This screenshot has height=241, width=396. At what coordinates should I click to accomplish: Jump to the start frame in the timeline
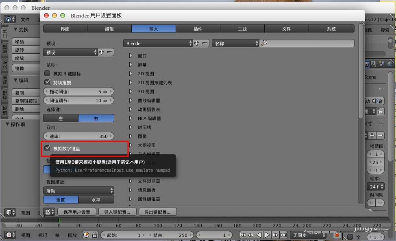(243, 235)
